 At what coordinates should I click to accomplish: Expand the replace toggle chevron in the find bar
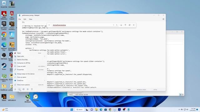(x=49, y=25)
